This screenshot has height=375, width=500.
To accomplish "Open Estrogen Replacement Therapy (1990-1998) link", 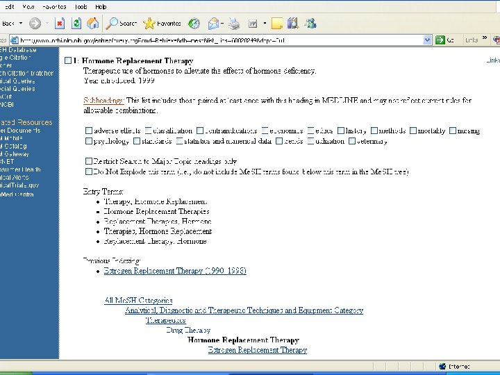I will coord(175,271).
